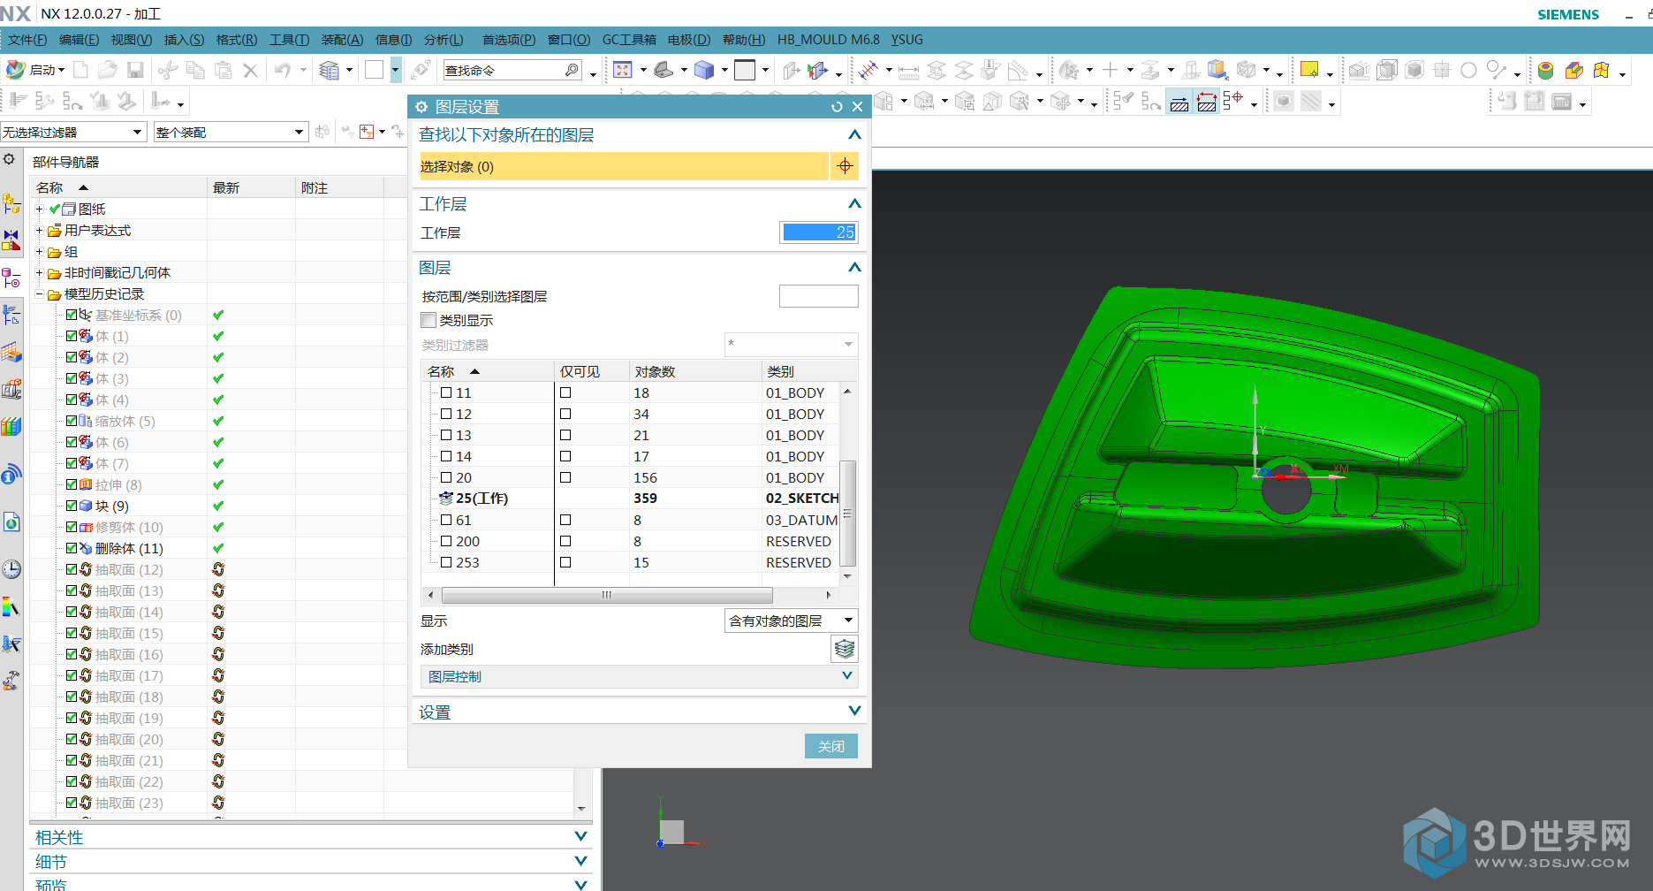Tick the checkbox for layer 20
The width and height of the screenshot is (1653, 891).
tap(446, 477)
